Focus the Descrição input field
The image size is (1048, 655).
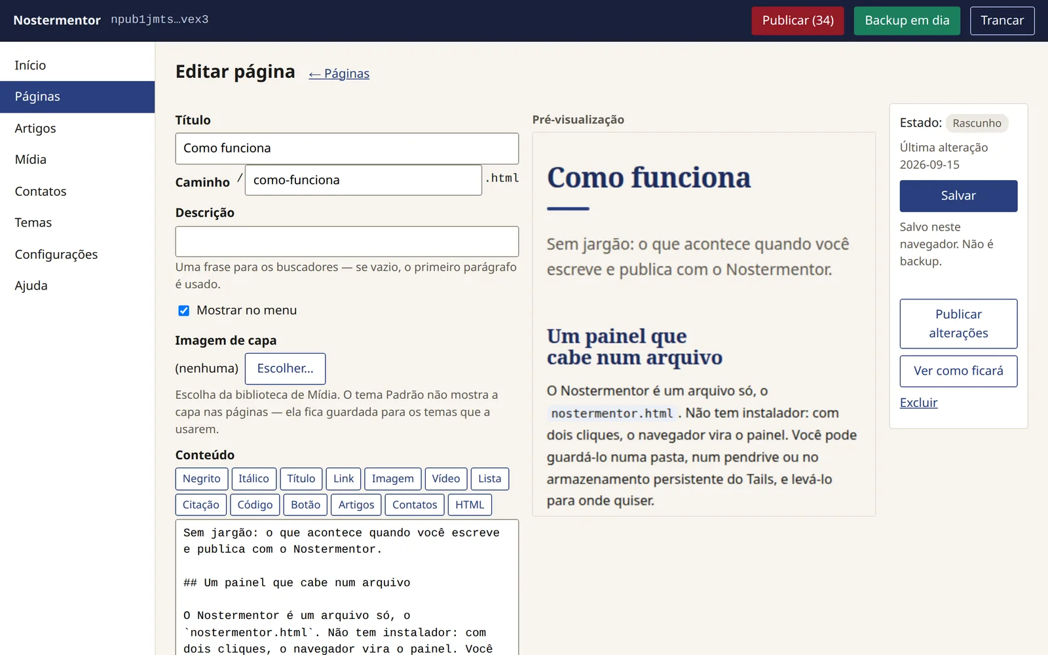tap(347, 242)
